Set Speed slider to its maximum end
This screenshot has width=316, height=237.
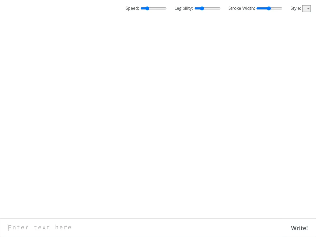tap(166, 8)
